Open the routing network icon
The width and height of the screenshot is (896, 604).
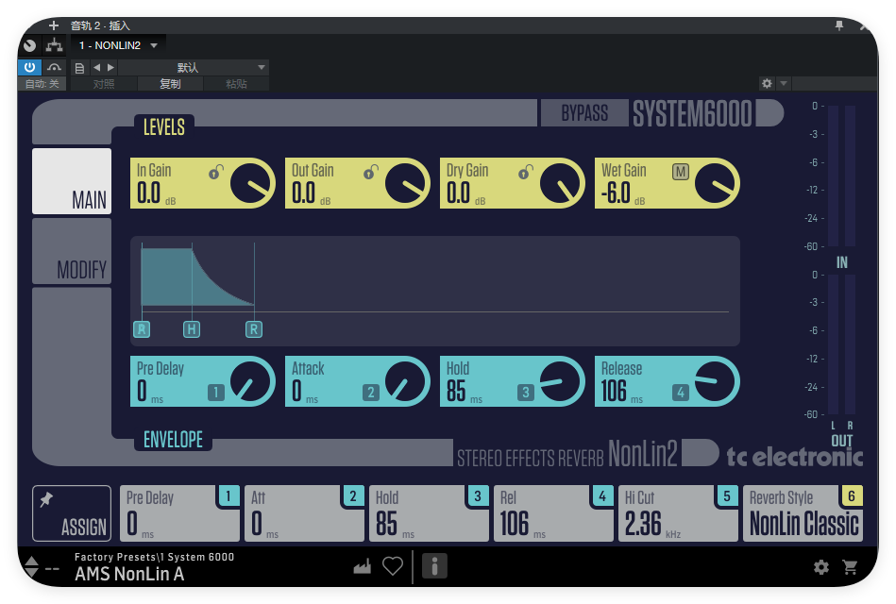point(54,45)
